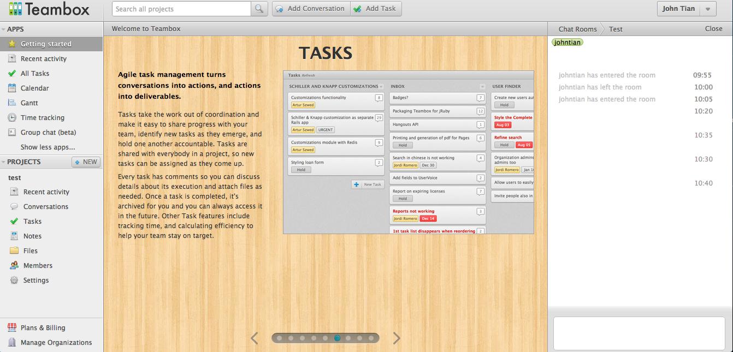
Task: Click the Tasks screenshot preview image
Action: click(x=408, y=152)
